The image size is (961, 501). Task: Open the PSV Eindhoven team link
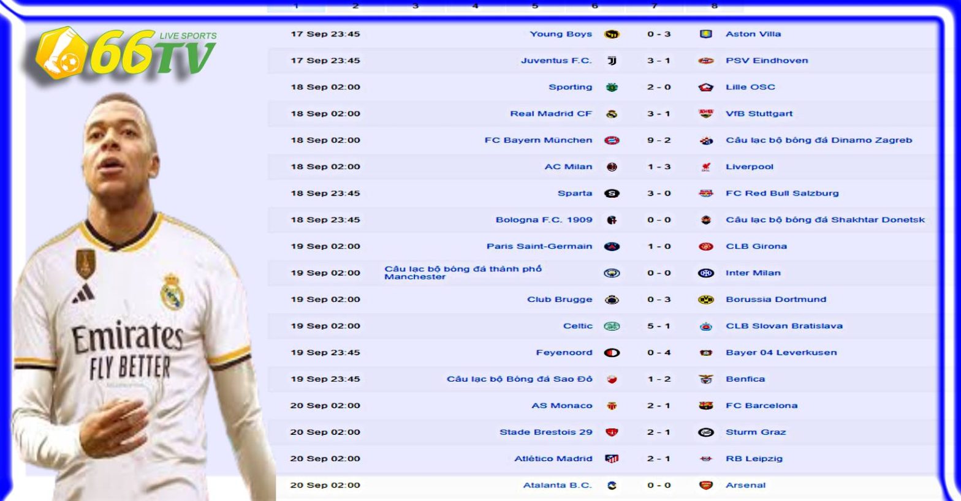pyautogui.click(x=767, y=61)
